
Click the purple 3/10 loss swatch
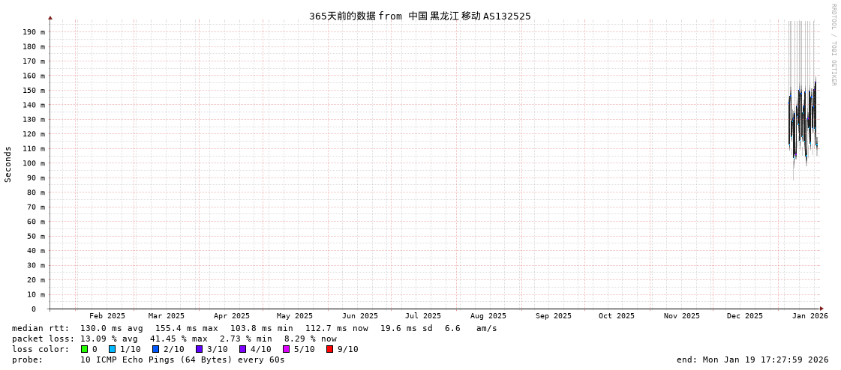pos(200,349)
